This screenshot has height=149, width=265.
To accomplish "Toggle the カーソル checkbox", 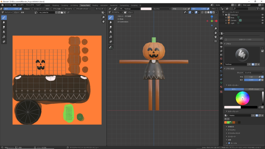I will coord(229,143).
